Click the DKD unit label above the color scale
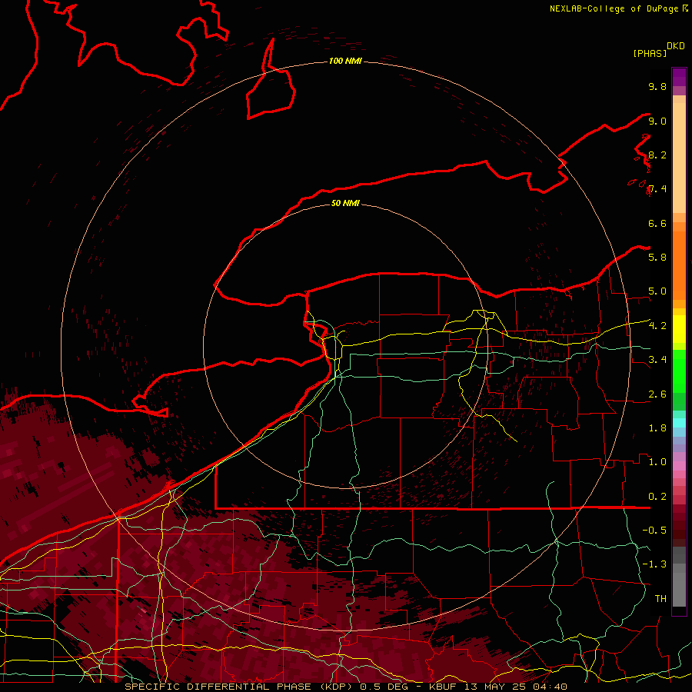 (x=676, y=46)
